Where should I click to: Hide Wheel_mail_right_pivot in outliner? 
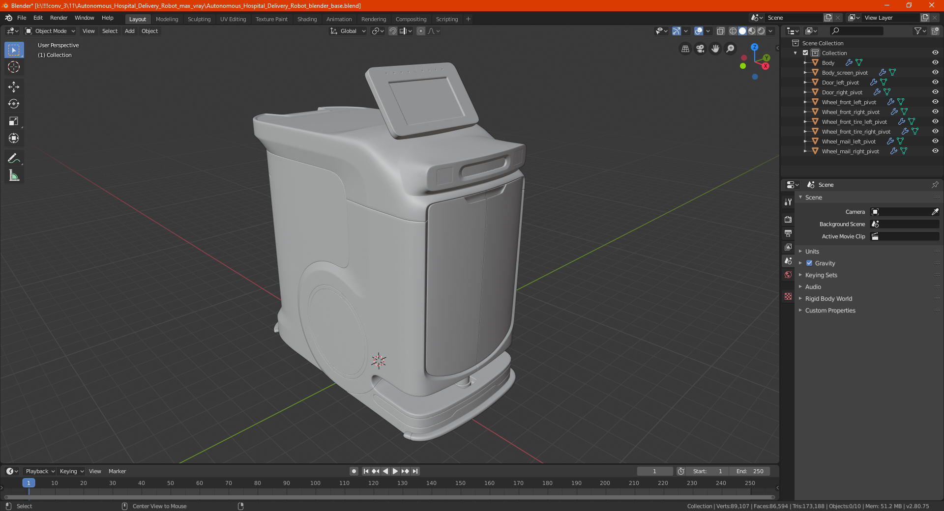[935, 151]
